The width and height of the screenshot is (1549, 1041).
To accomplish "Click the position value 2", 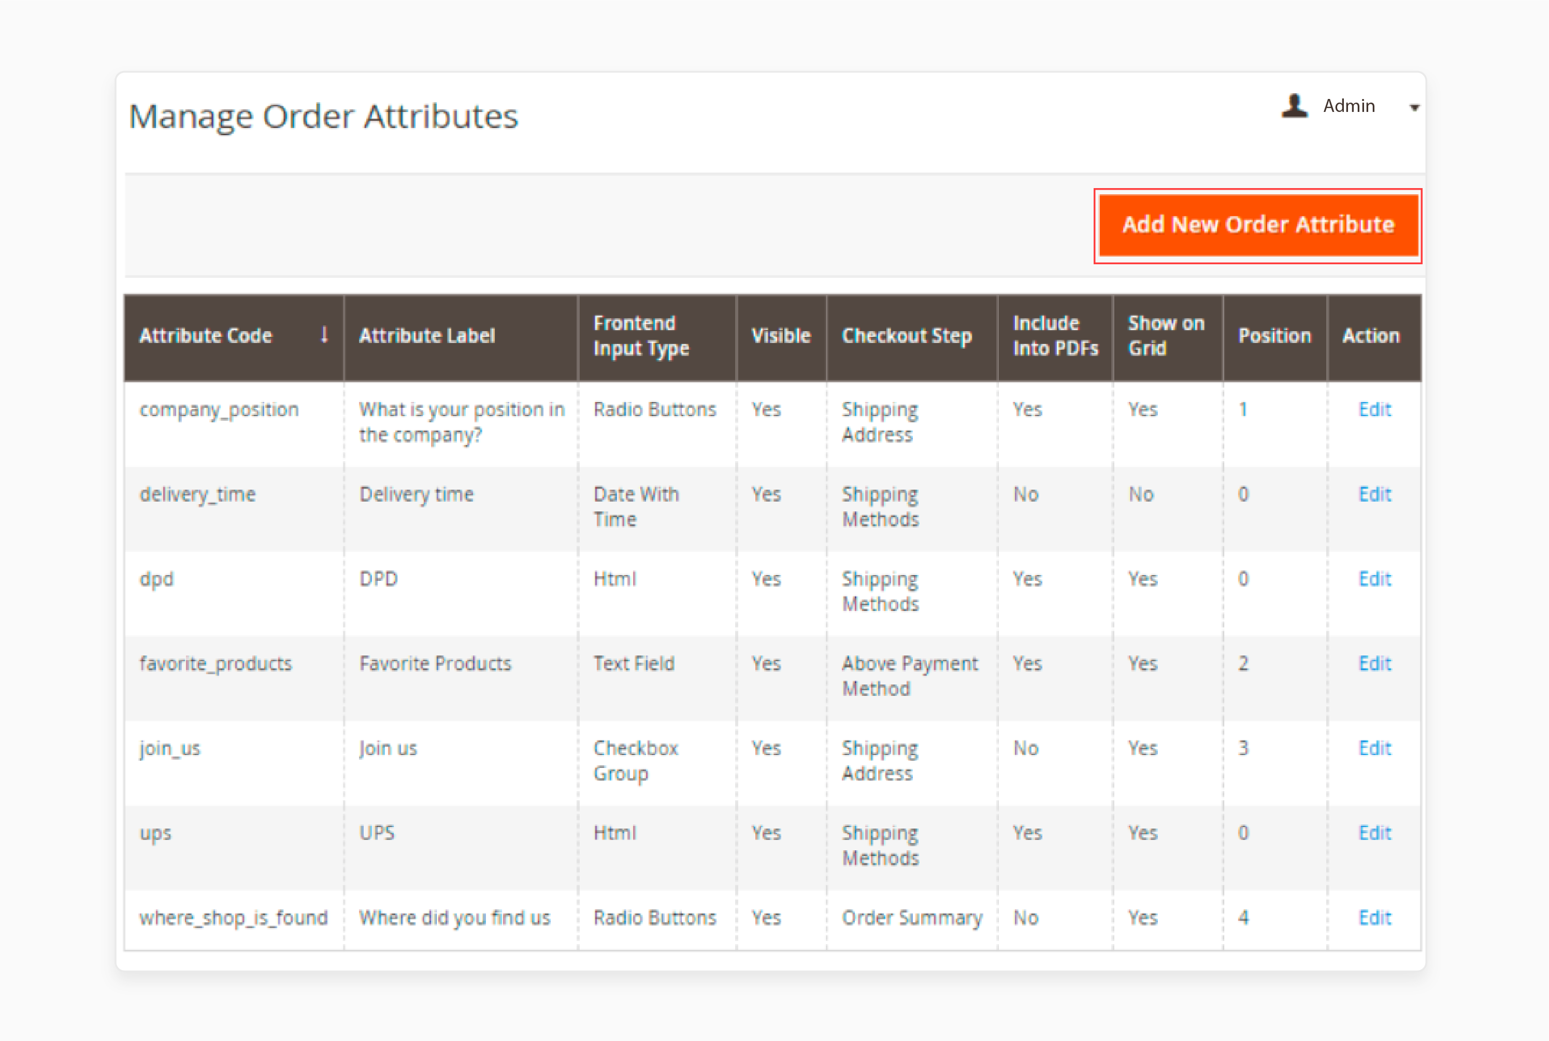I will (x=1243, y=664).
